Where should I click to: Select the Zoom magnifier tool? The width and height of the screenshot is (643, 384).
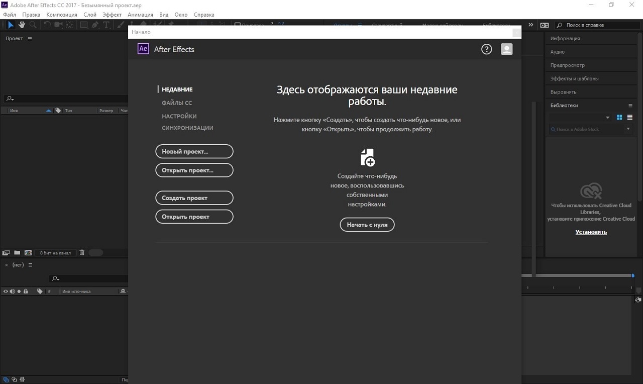(x=33, y=25)
